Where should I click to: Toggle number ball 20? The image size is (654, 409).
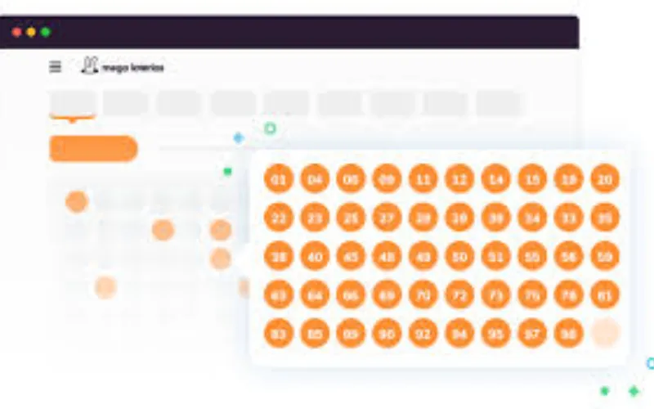605,178
